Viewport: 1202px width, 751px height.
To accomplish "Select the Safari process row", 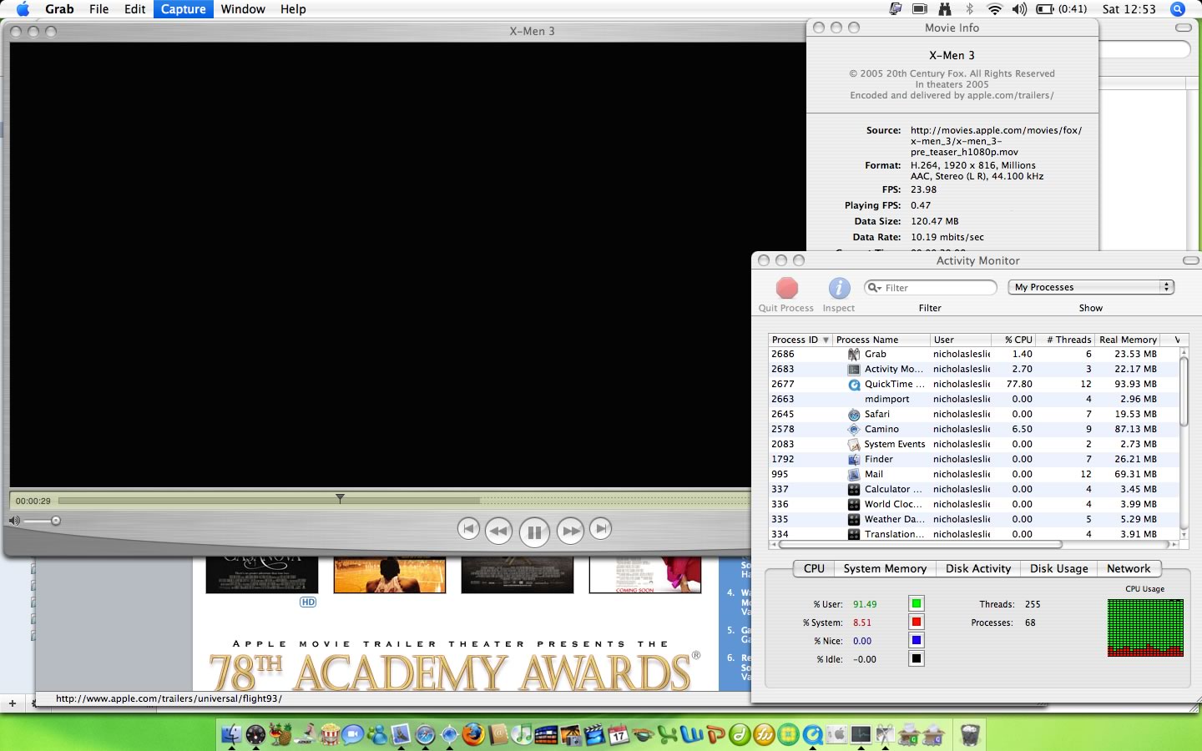I will [x=973, y=414].
